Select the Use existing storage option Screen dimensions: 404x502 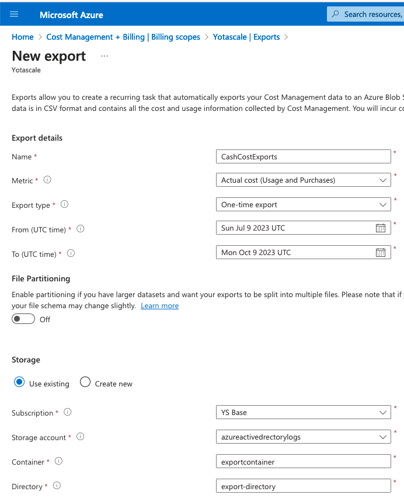[19, 383]
